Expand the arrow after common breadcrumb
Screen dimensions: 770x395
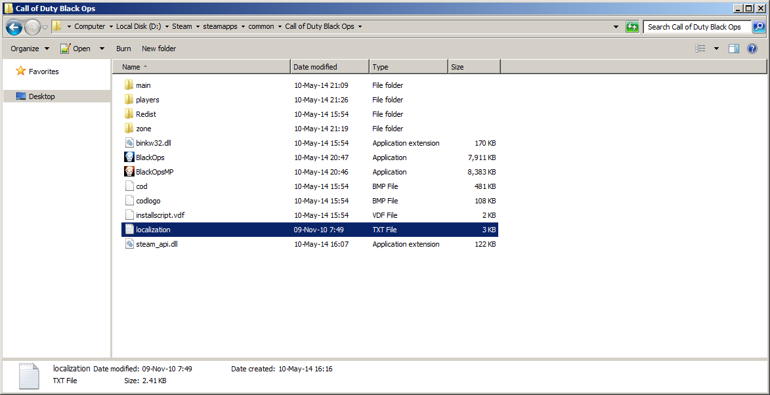pyautogui.click(x=280, y=27)
